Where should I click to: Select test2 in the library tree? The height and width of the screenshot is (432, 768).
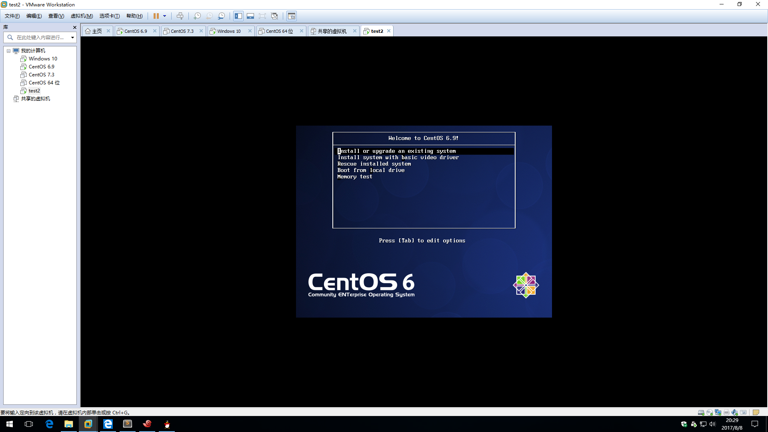click(x=34, y=91)
